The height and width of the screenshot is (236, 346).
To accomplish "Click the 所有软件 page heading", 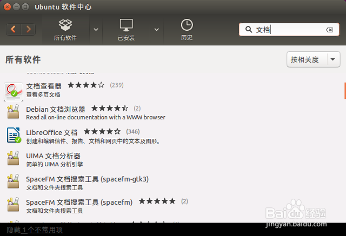I will pos(23,59).
